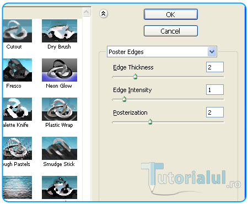Click the Posterization slider handle
Viewport: 248px width, 204px height.
click(150, 121)
